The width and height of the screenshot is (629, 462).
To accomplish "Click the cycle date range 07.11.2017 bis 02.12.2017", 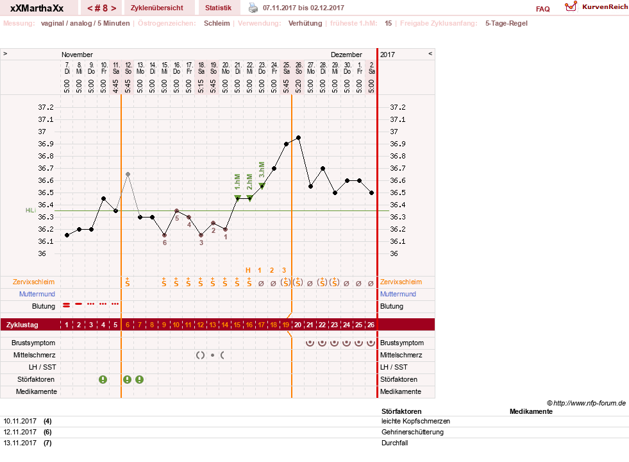I will coord(303,8).
